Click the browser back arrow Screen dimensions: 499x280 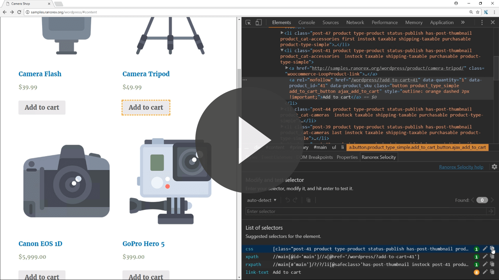pos(5,12)
